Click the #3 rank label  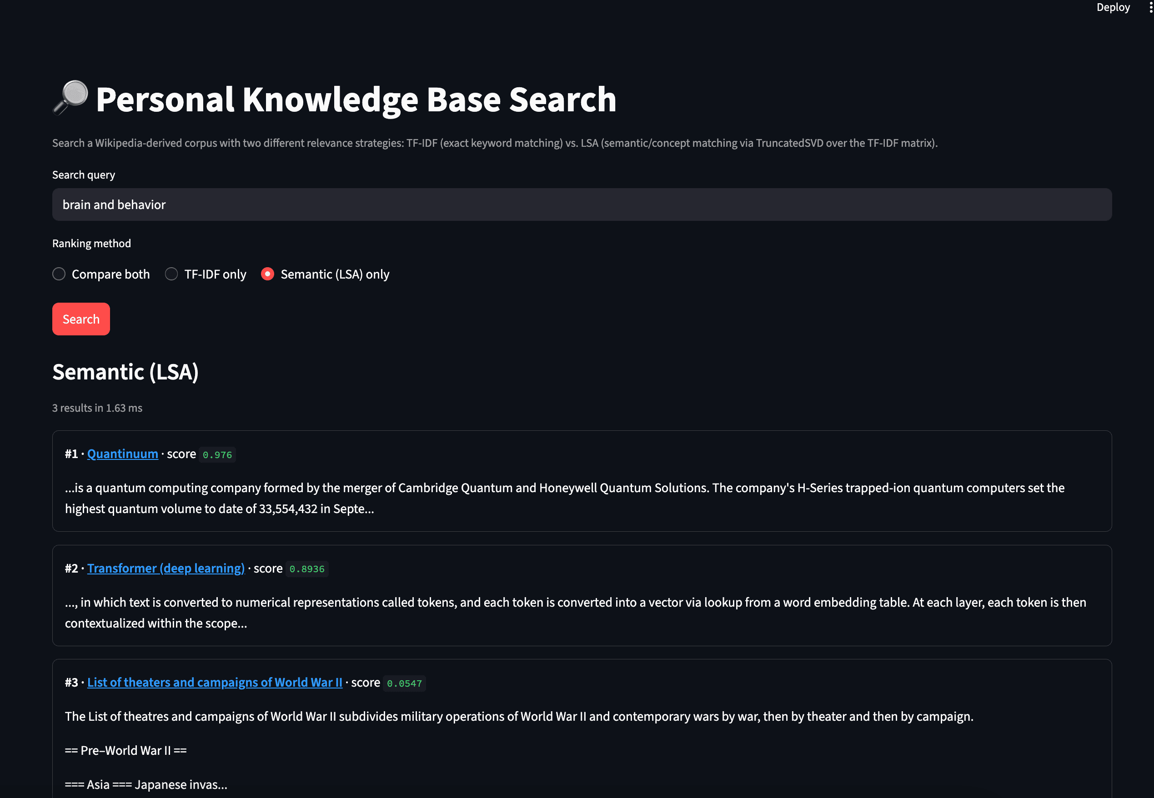(71, 683)
